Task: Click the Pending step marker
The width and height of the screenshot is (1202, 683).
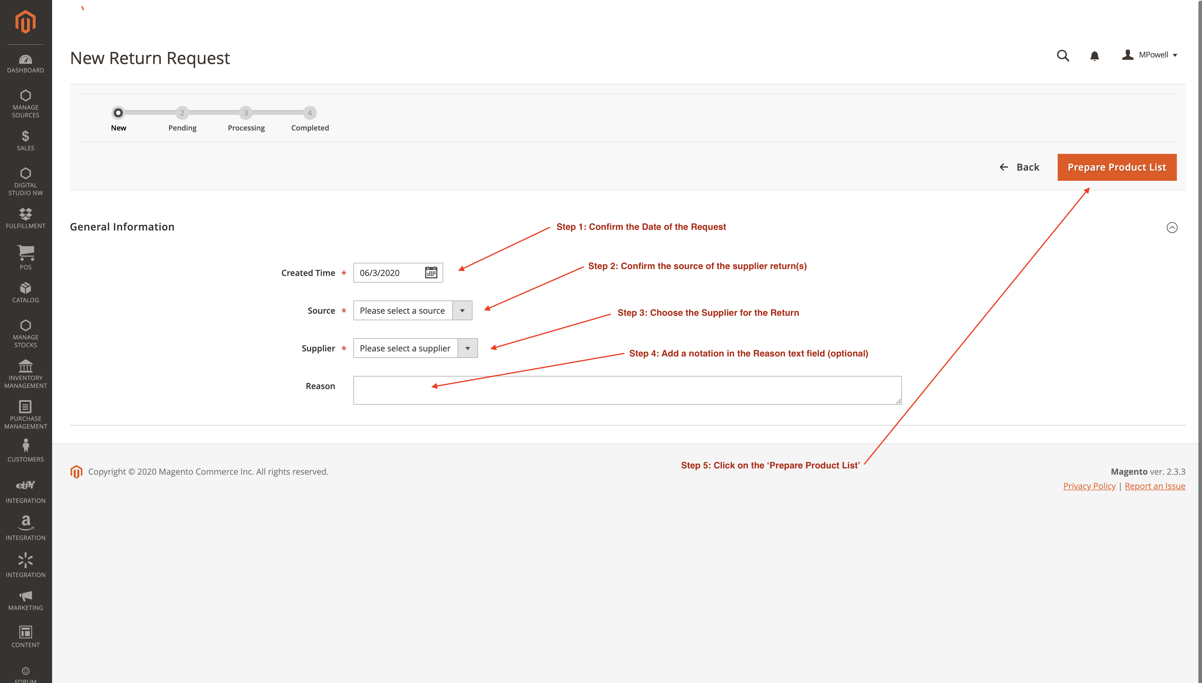Action: pyautogui.click(x=182, y=113)
